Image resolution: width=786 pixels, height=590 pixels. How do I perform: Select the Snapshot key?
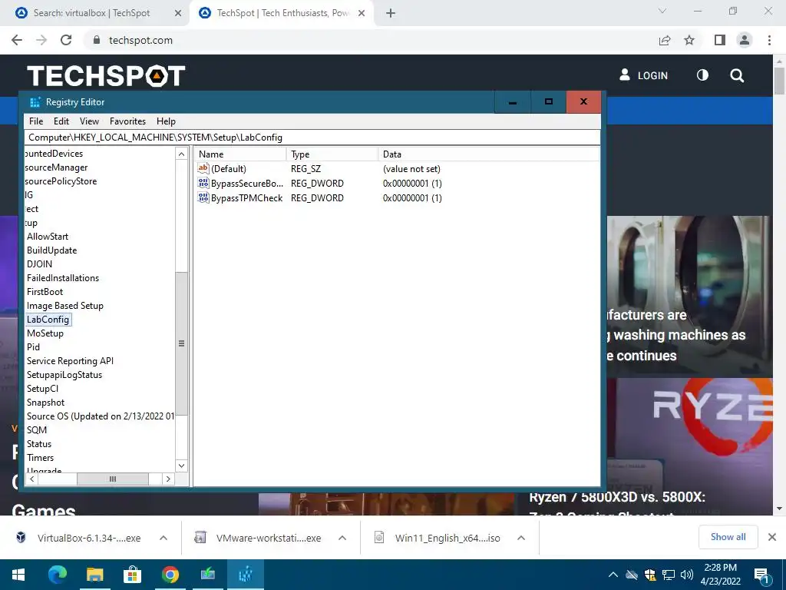point(45,403)
